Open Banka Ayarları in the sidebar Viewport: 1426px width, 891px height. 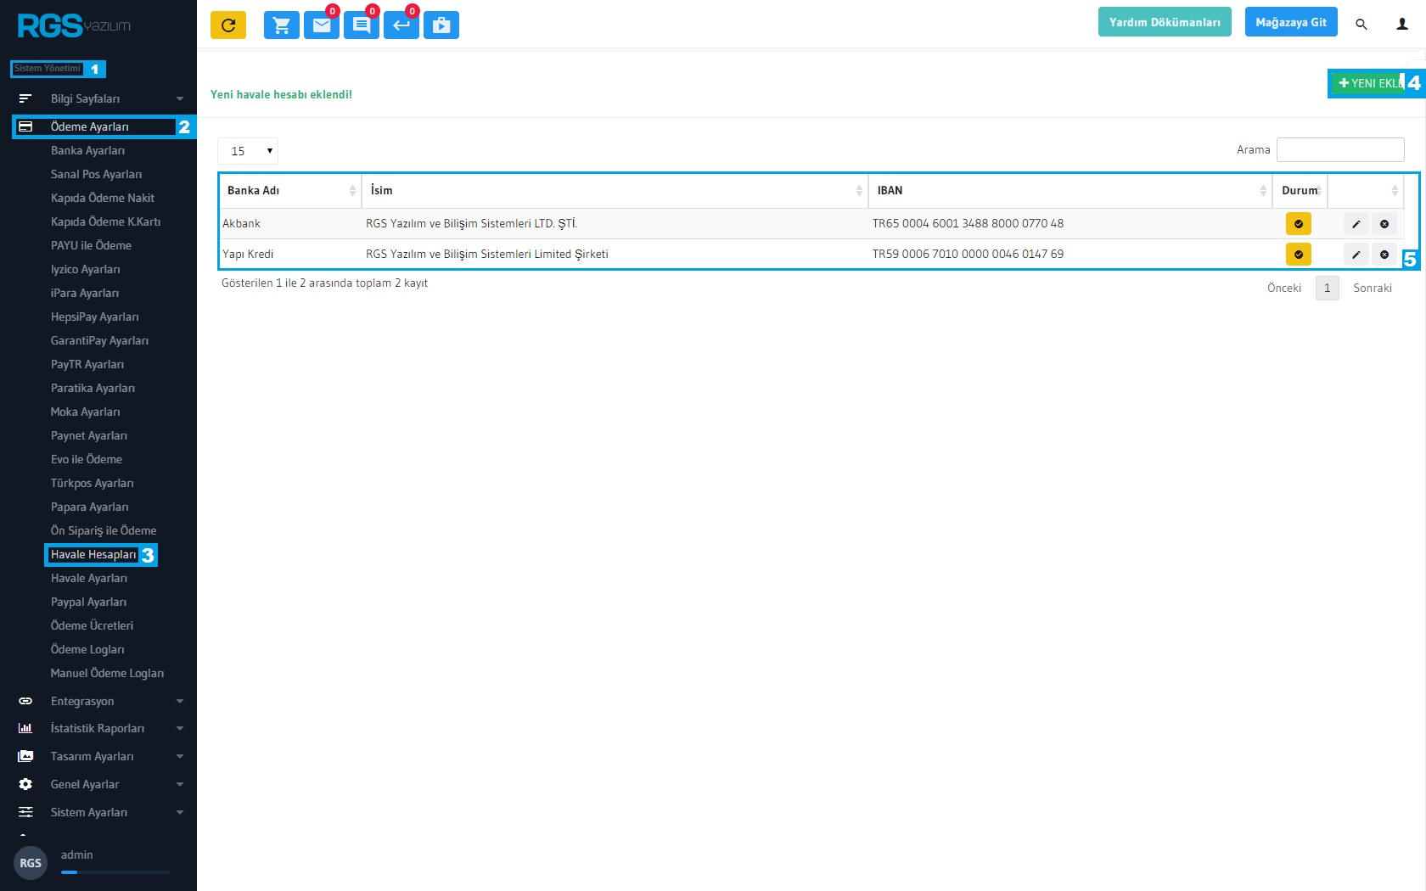click(x=87, y=150)
